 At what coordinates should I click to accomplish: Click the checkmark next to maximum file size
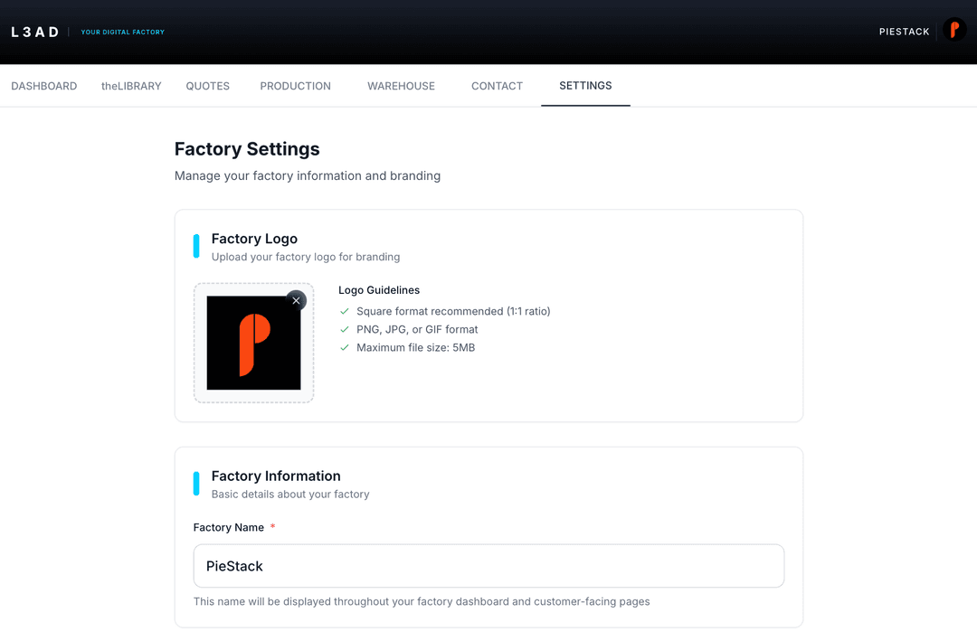click(344, 347)
